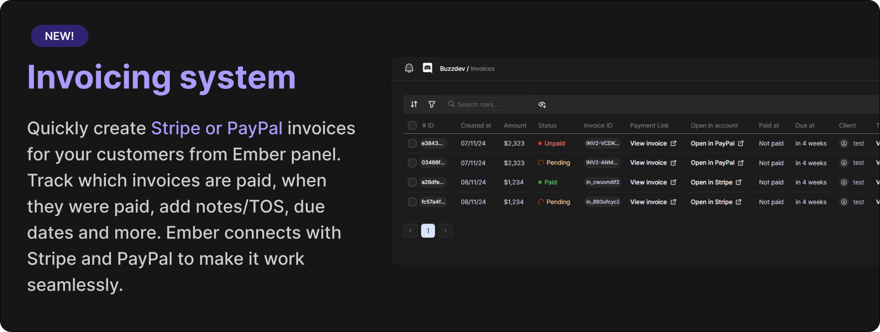Check the box for invoice e3843
This screenshot has width=880, height=332.
[x=412, y=143]
